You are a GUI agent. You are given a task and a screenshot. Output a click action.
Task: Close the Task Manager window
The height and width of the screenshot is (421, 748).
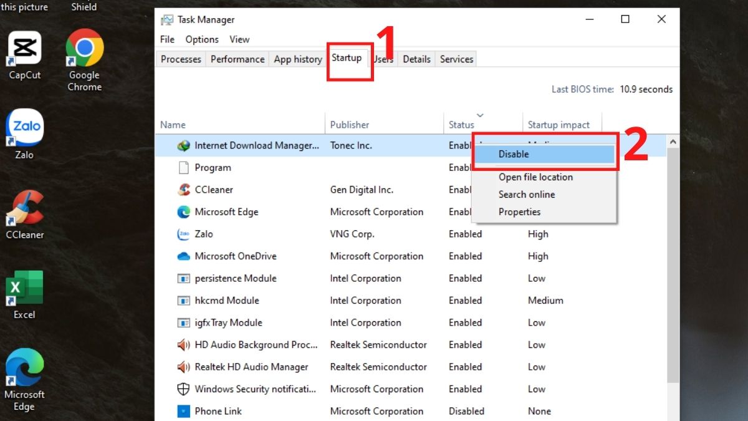click(661, 19)
